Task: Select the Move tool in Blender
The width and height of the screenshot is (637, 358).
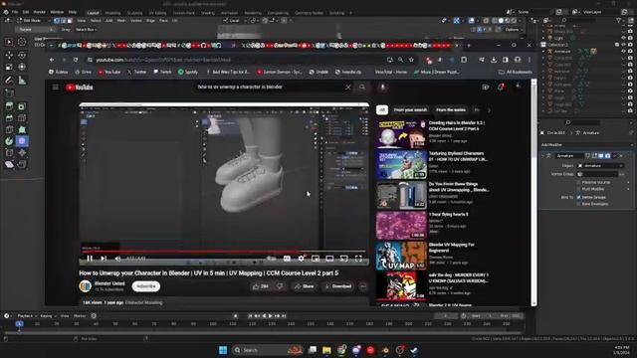Action: (9, 55)
